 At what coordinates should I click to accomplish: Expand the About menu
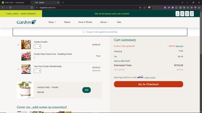pos(104,22)
